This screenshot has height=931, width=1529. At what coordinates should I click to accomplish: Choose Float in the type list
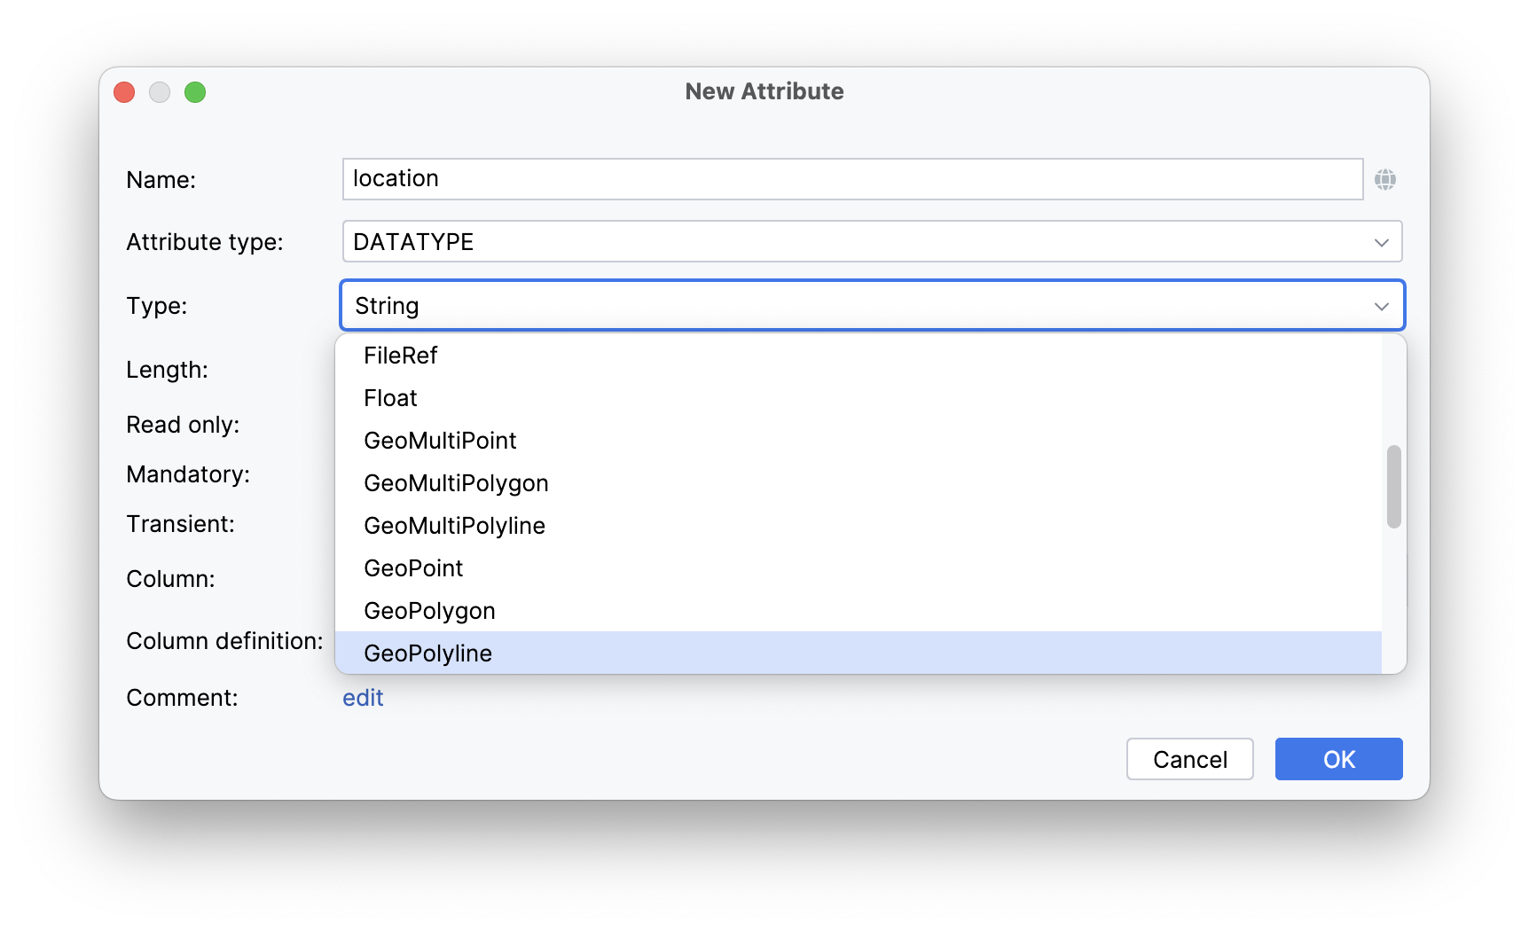point(390,398)
